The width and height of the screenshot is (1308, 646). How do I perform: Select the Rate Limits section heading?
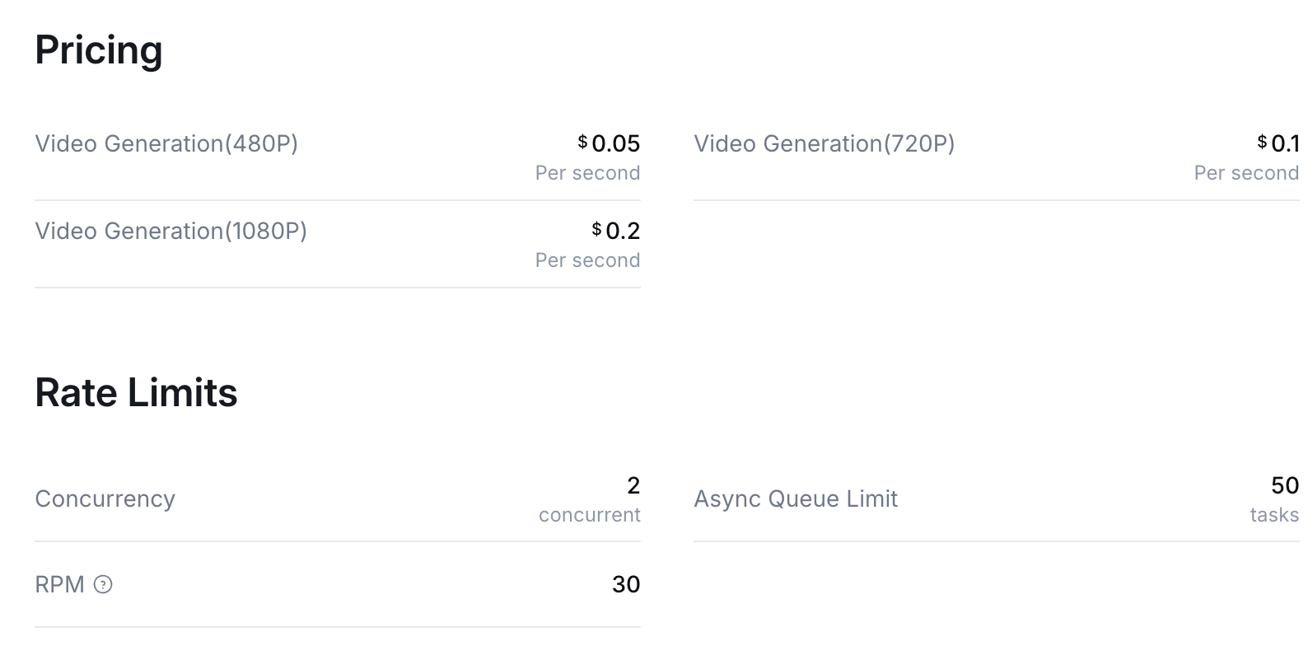pos(136,392)
